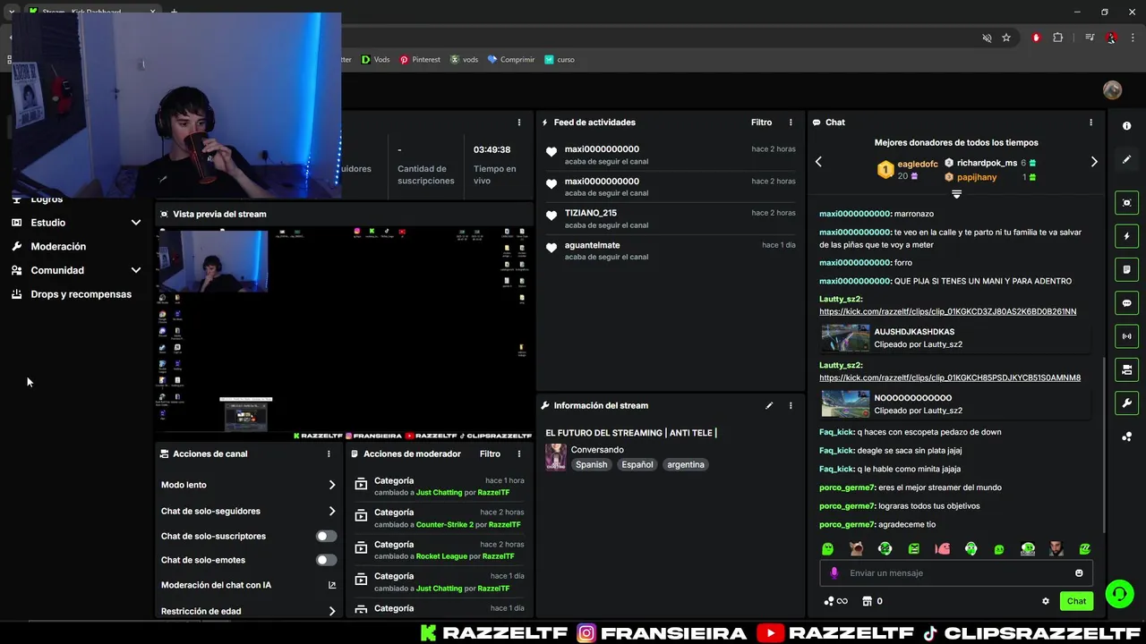Image resolution: width=1146 pixels, height=644 pixels.
Task: Open Filtro in Feed de actividades
Action: click(x=761, y=123)
